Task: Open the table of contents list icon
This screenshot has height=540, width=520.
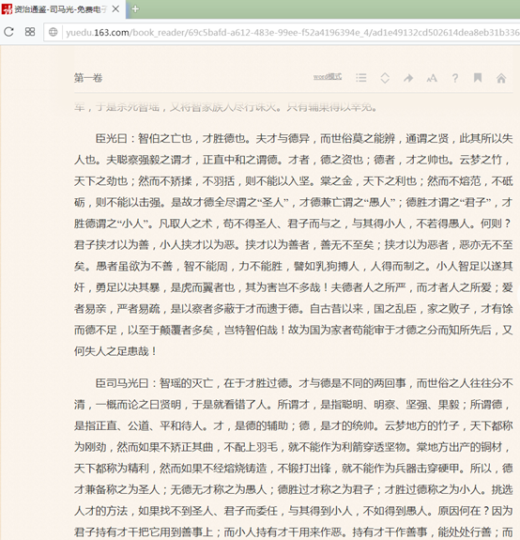Action: 361,78
